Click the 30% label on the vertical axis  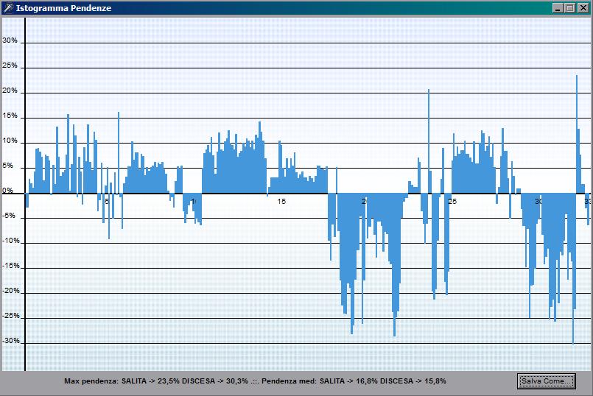click(x=10, y=41)
